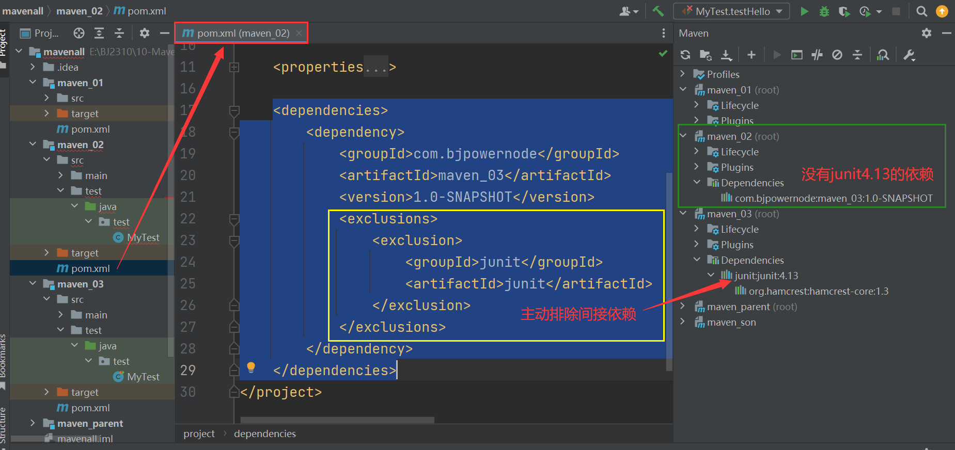Click the dependencies breadcrumb below the editor
The image size is (955, 450).
[x=265, y=433]
